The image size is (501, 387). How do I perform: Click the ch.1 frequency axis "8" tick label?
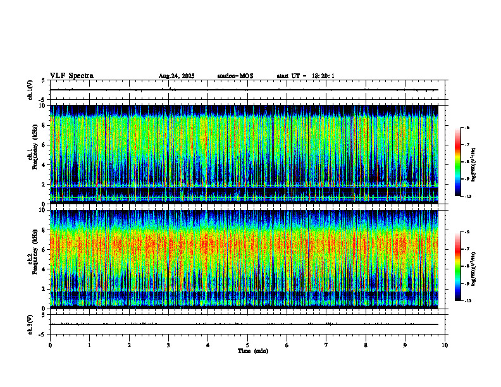[x=44, y=125]
